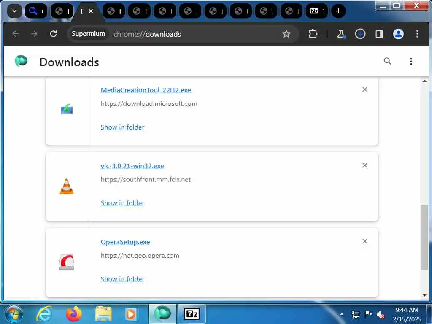
Task: Reload the downloads page
Action: coord(54,34)
